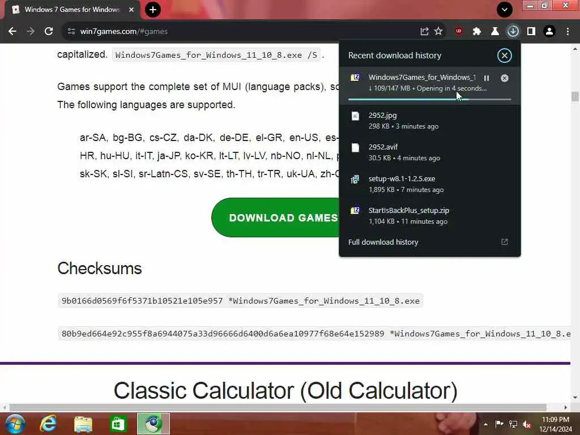The image size is (580, 435).
Task: Select the Chromium taskbar button
Action: [x=153, y=424]
